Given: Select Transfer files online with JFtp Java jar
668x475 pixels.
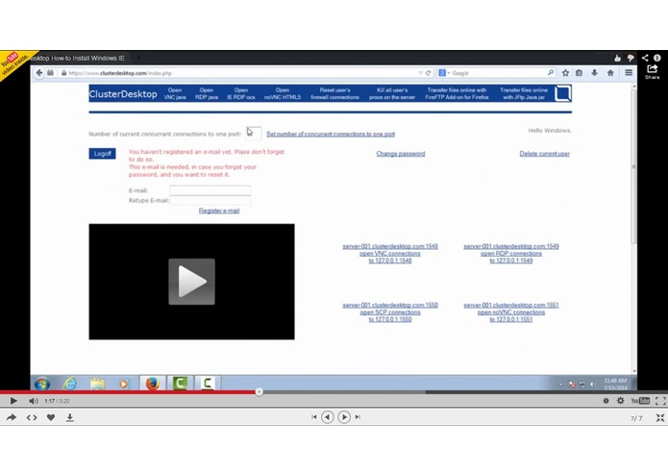Looking at the screenshot, I should (x=524, y=93).
